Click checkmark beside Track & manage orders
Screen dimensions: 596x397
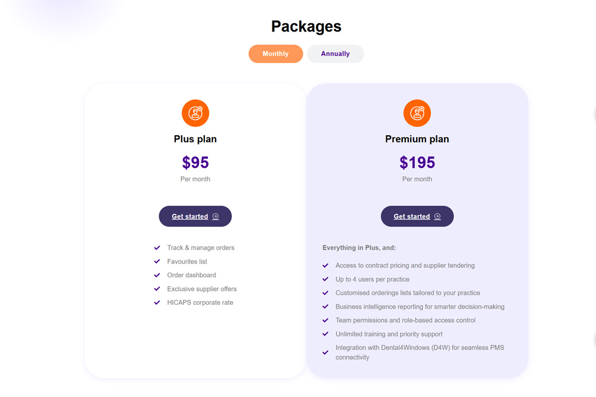click(x=157, y=248)
